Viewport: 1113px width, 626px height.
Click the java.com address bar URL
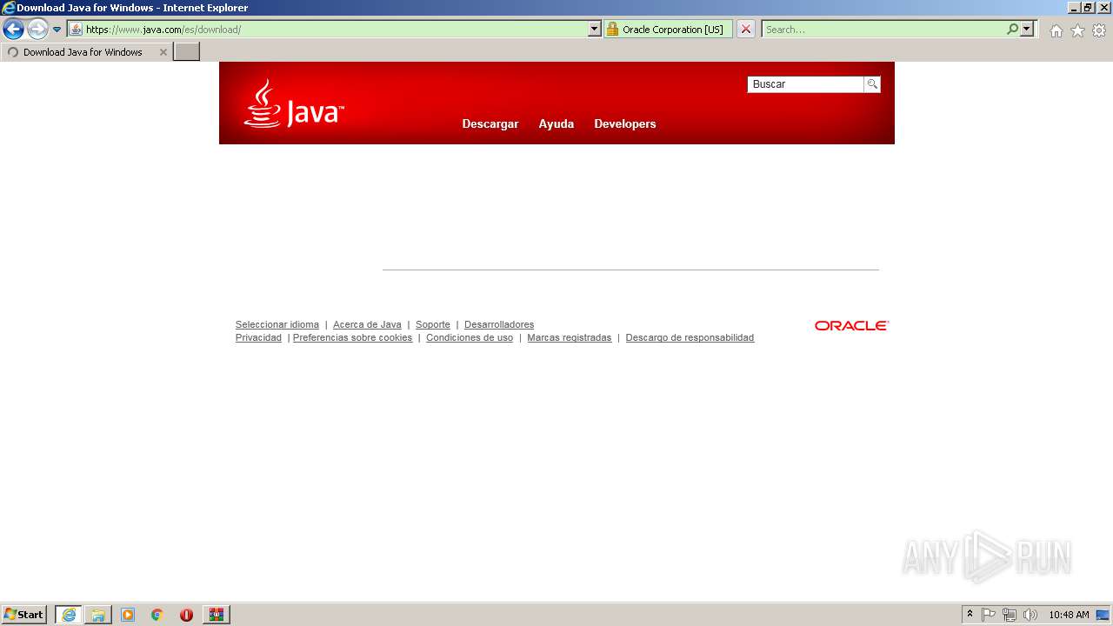point(163,30)
